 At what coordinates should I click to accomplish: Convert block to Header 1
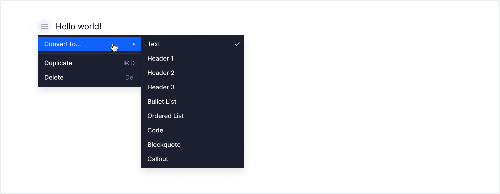(x=160, y=59)
